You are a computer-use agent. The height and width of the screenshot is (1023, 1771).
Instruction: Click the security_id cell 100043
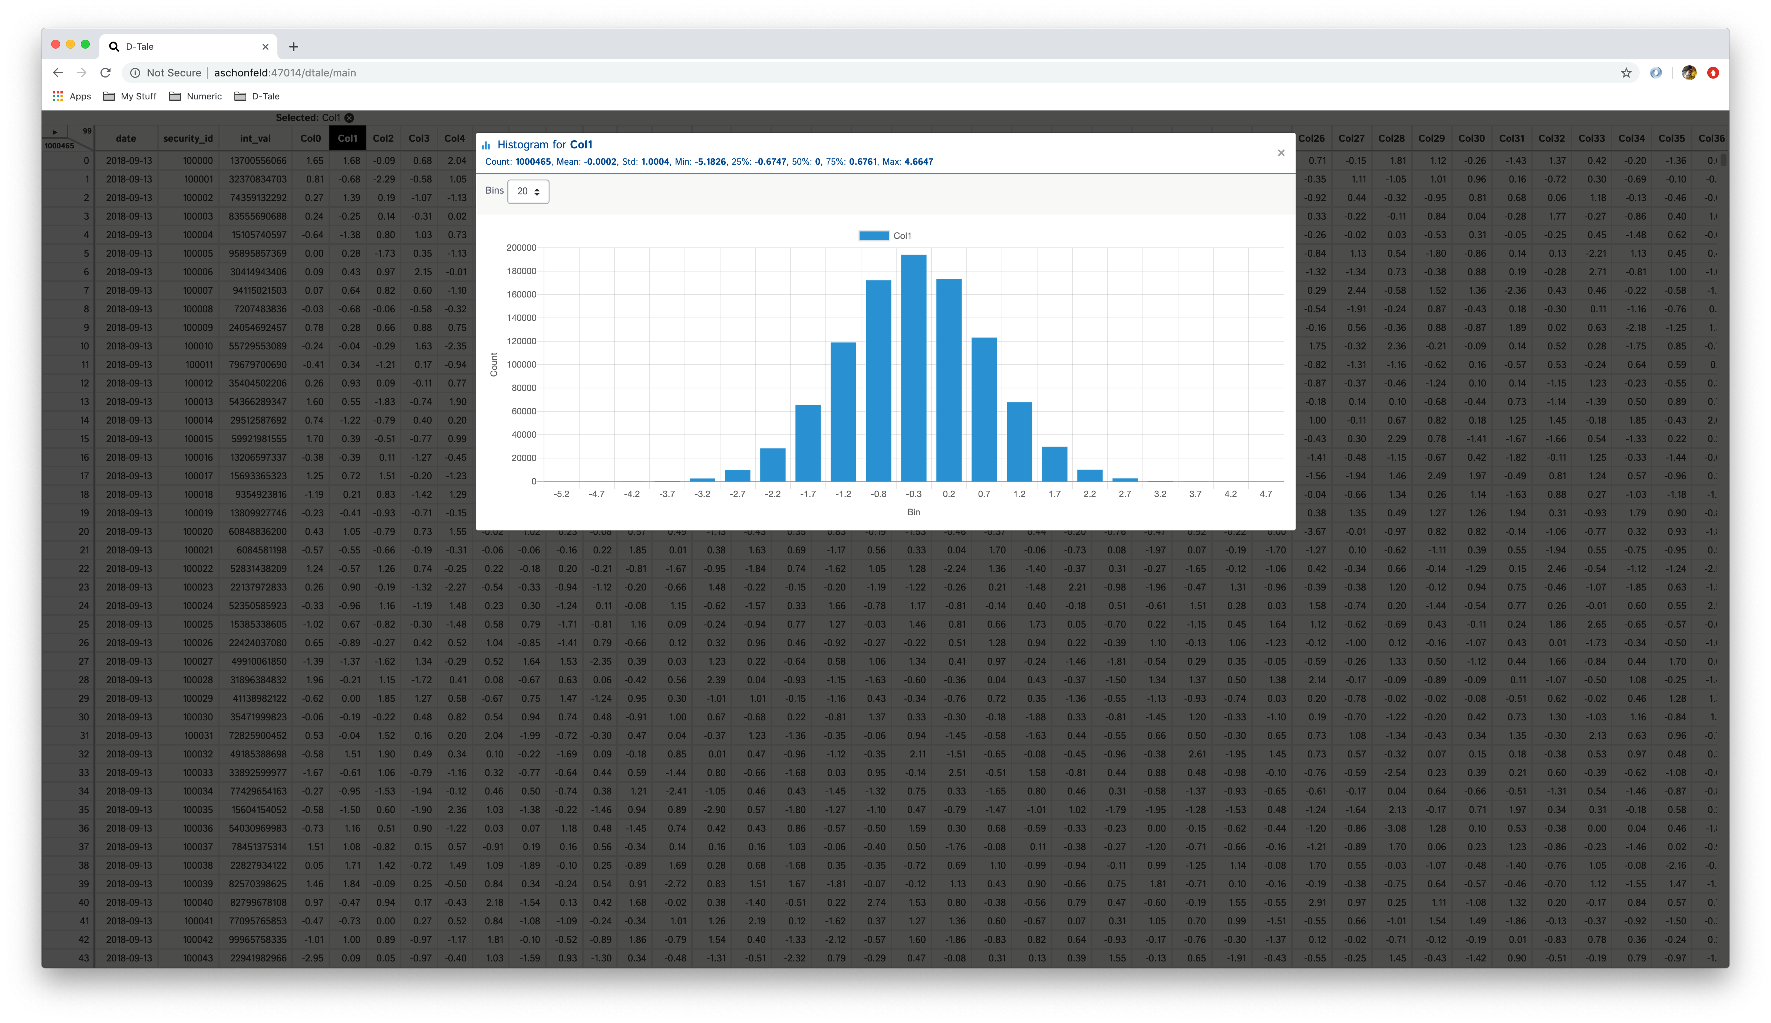pos(188,958)
